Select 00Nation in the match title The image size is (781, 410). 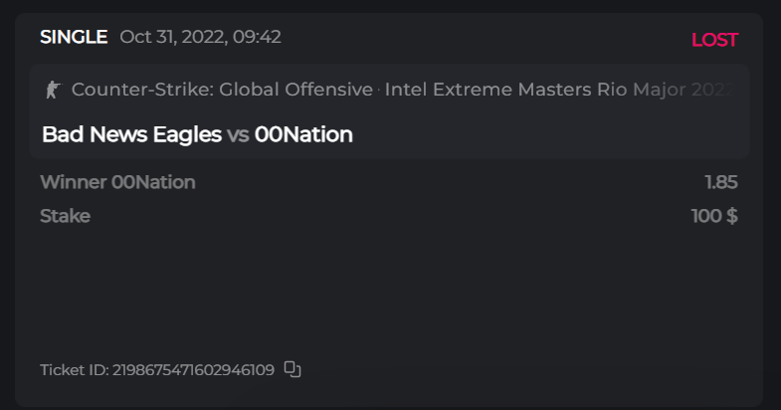point(303,134)
